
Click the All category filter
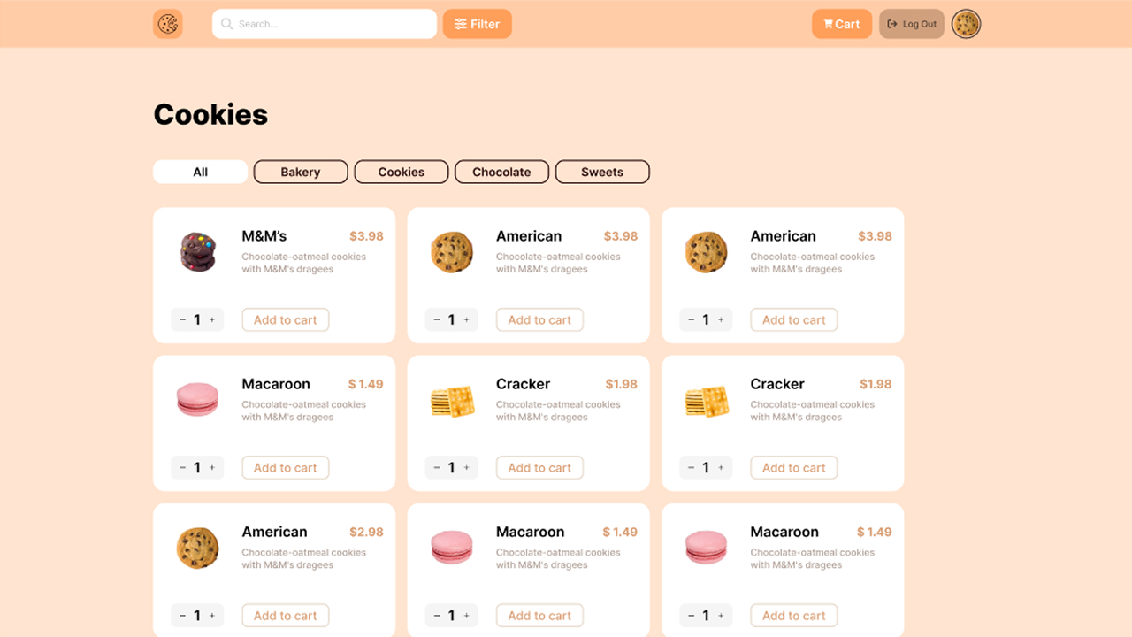200,172
